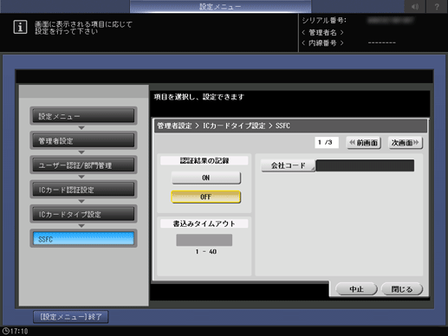Select the 書込みタイムアウト value field
The image size is (448, 336).
tap(205, 240)
